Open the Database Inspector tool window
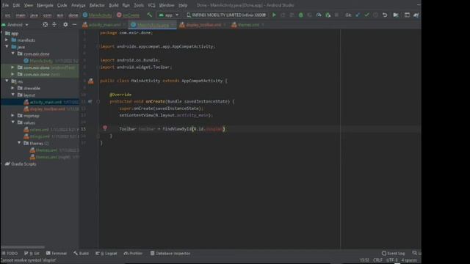Image resolution: width=470 pixels, height=264 pixels. click(x=170, y=253)
